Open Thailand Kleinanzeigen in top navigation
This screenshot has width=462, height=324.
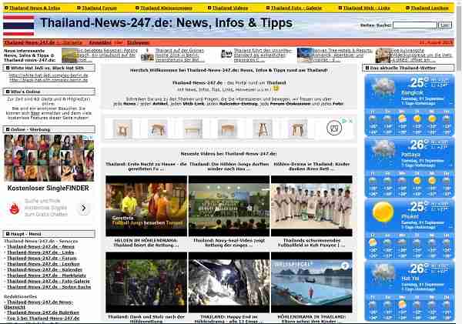click(166, 8)
